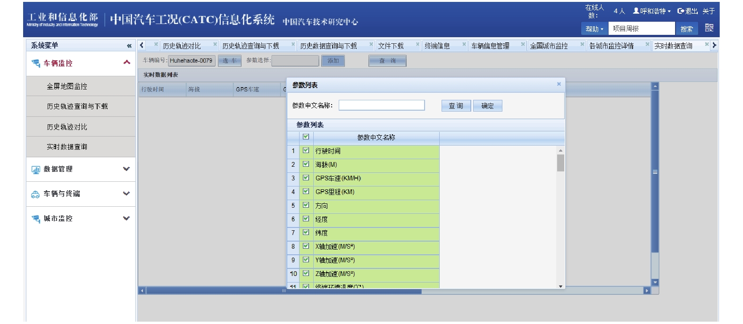Toggle the select-all checkbox in header
This screenshot has height=324, width=743.
306,137
